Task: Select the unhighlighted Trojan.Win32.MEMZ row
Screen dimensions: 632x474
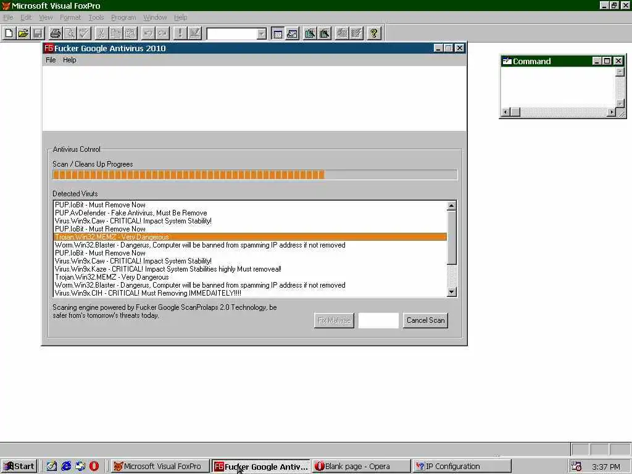Action: tap(251, 277)
